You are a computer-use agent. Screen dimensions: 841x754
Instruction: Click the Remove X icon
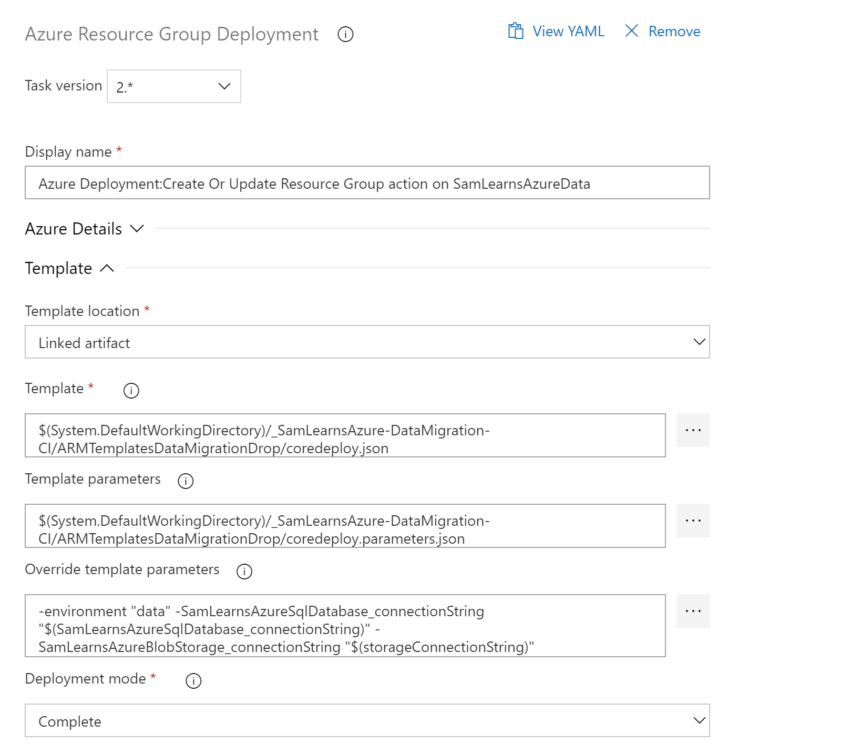(x=631, y=31)
